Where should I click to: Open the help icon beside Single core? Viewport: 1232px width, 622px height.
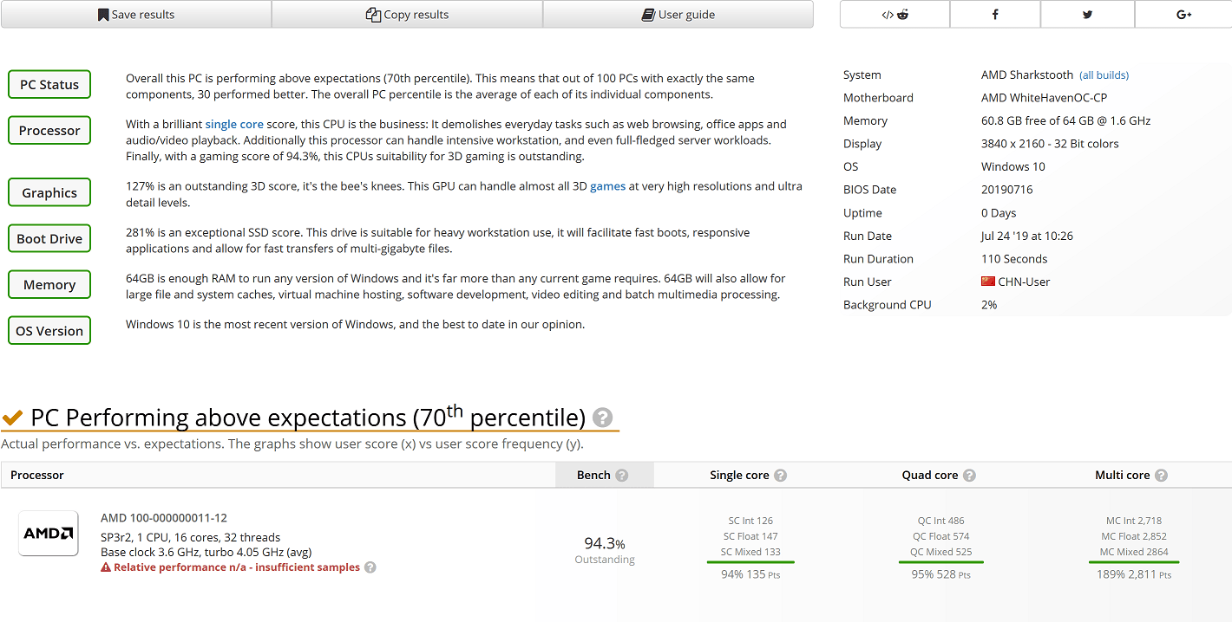click(780, 476)
